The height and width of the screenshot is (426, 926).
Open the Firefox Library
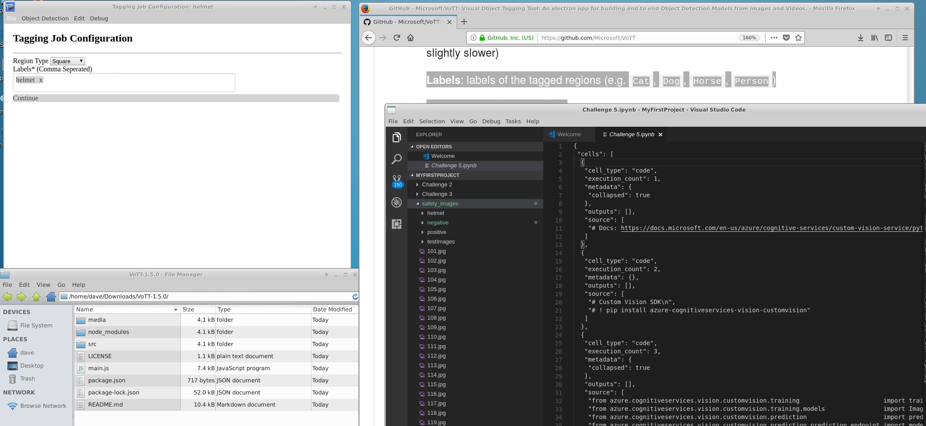point(875,38)
